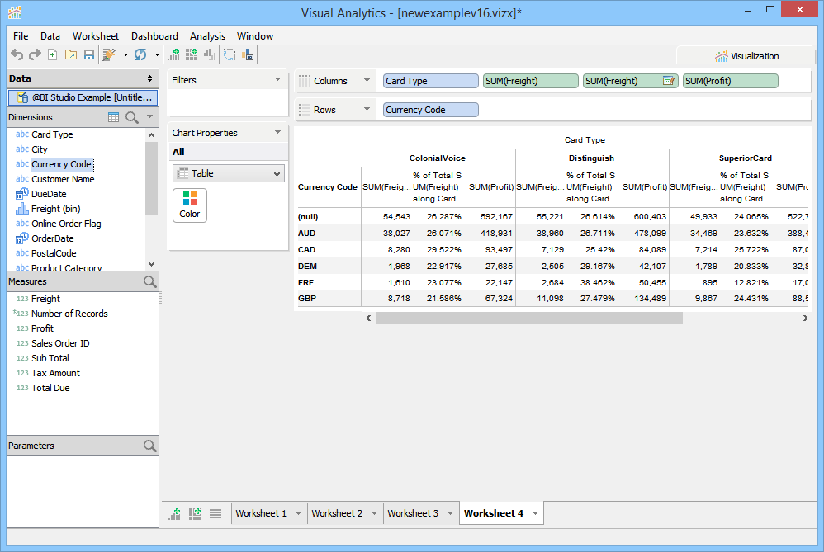824x552 pixels.
Task: Click the blue refresh data icon
Action: (140, 54)
